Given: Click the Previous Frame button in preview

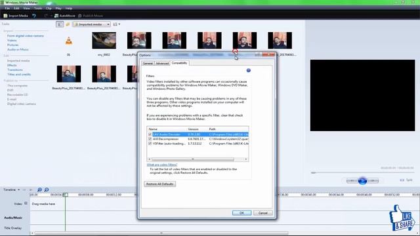Looking at the screenshot, I should (352, 181).
